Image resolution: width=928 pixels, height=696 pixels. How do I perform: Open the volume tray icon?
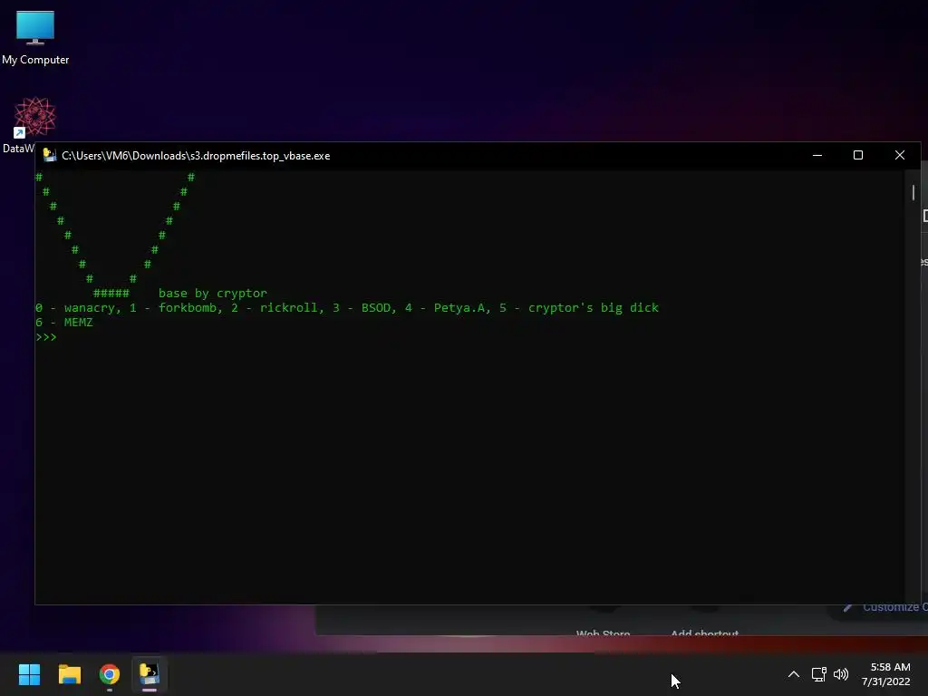[x=840, y=674]
